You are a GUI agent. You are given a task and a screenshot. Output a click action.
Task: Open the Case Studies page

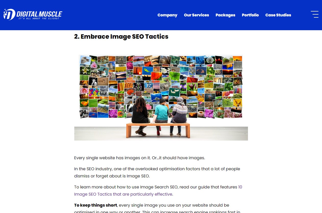click(278, 15)
